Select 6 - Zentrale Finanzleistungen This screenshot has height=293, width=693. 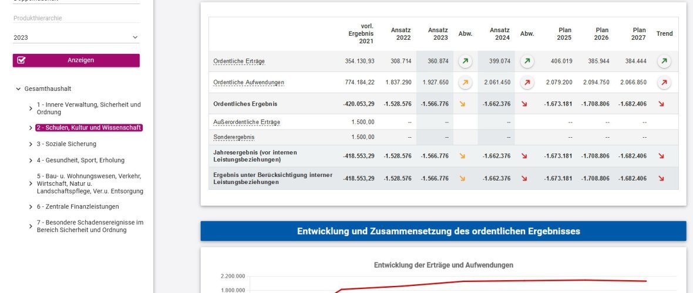[78, 206]
